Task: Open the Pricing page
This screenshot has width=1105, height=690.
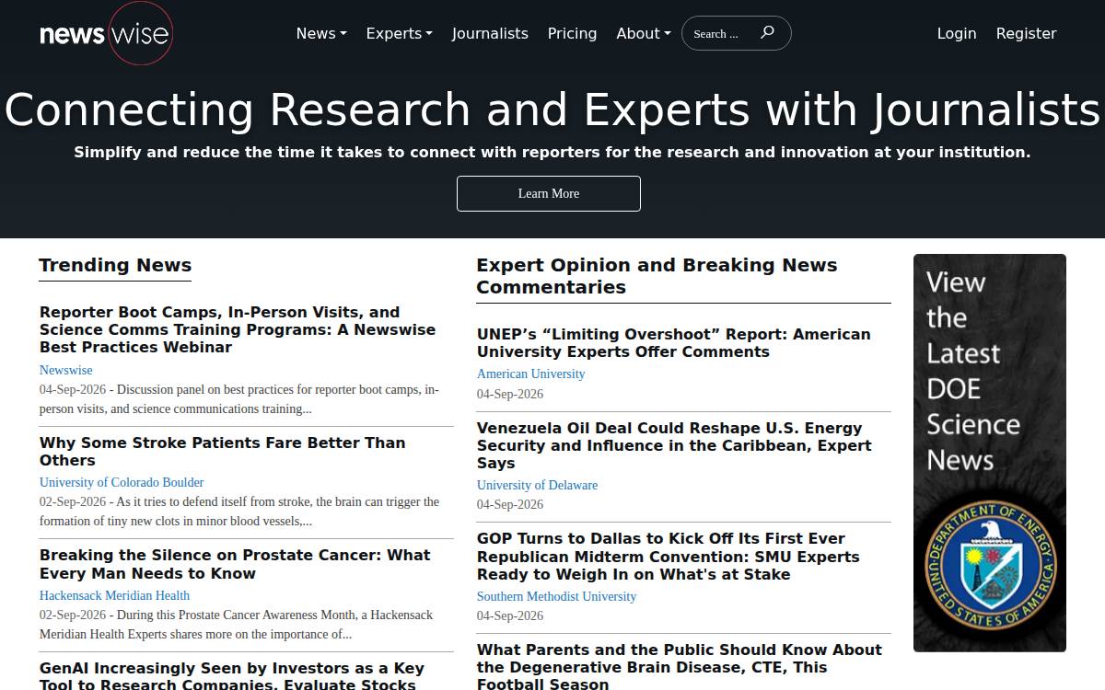Action: coord(572,33)
